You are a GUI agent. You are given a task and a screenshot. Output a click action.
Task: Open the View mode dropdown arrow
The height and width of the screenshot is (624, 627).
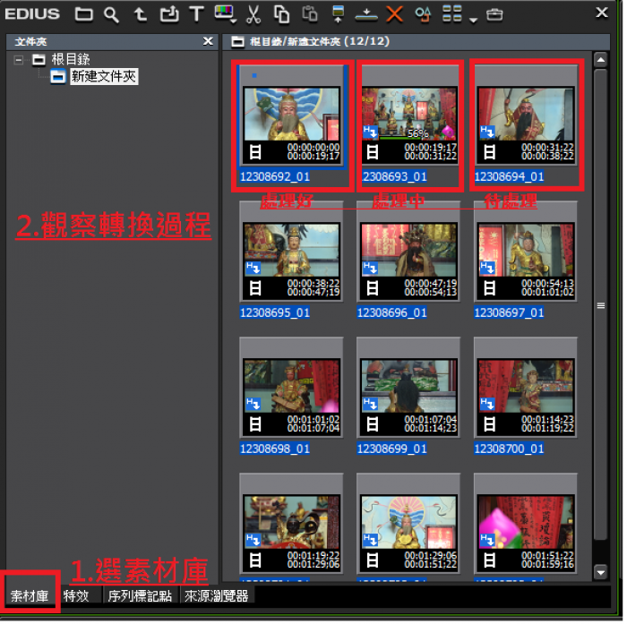[x=473, y=17]
